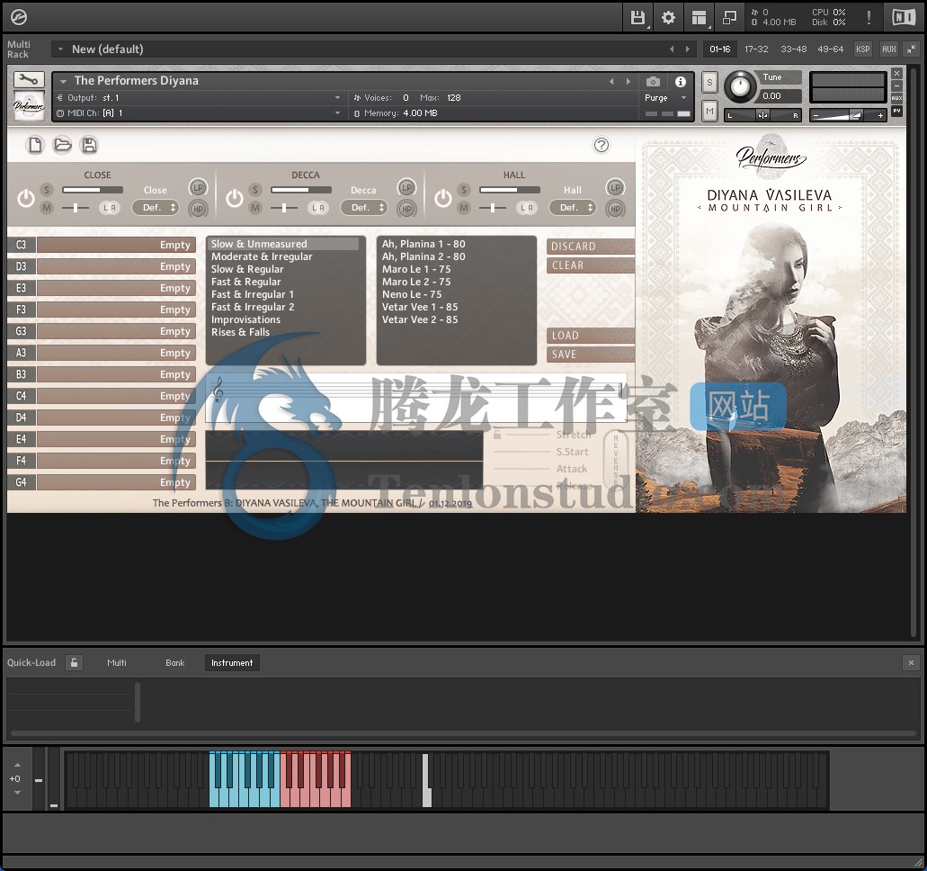
Task: Select the Quick-Load Instrument tab
Action: (x=232, y=663)
